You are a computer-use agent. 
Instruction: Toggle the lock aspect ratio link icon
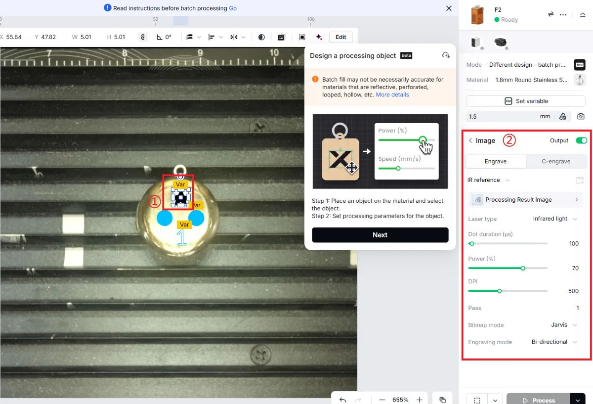click(143, 37)
